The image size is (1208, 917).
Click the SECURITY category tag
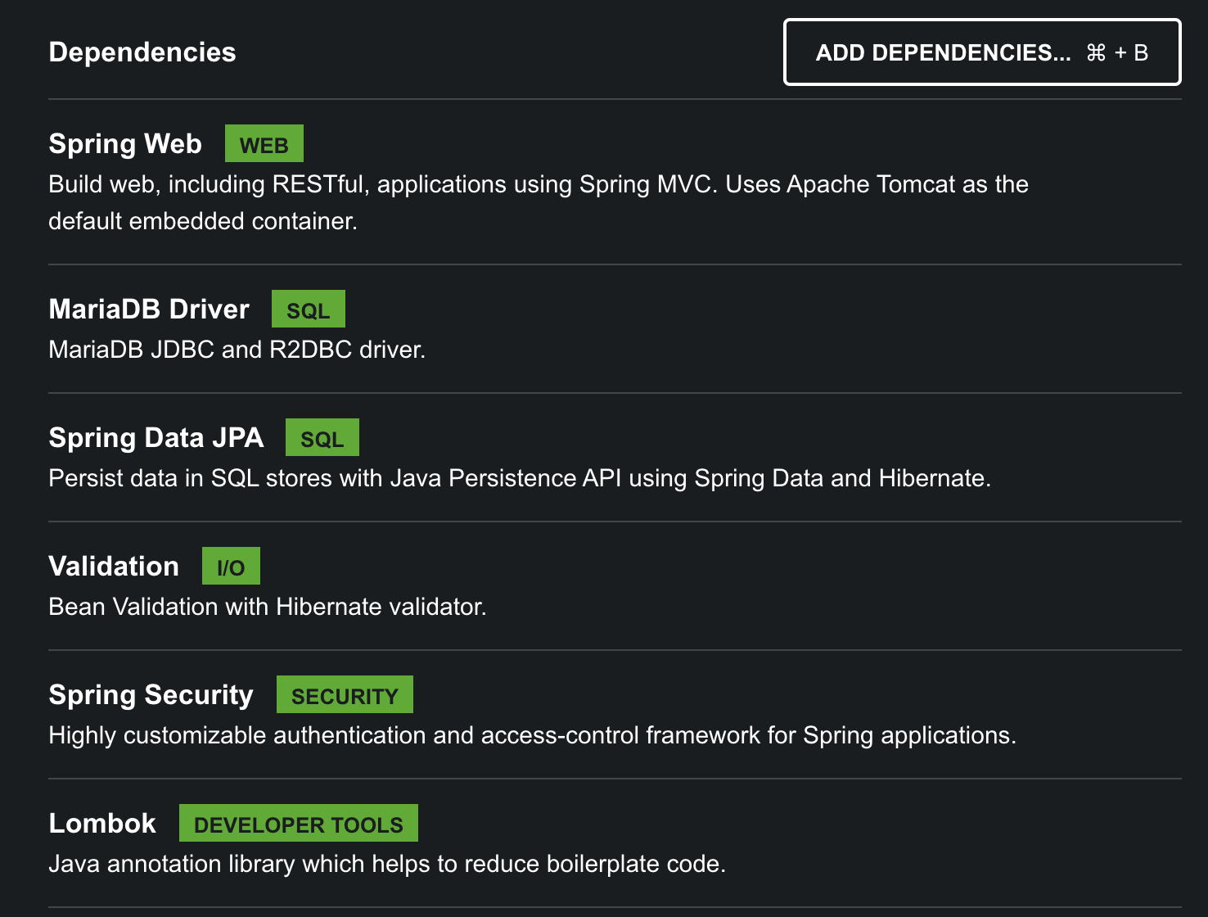(345, 695)
